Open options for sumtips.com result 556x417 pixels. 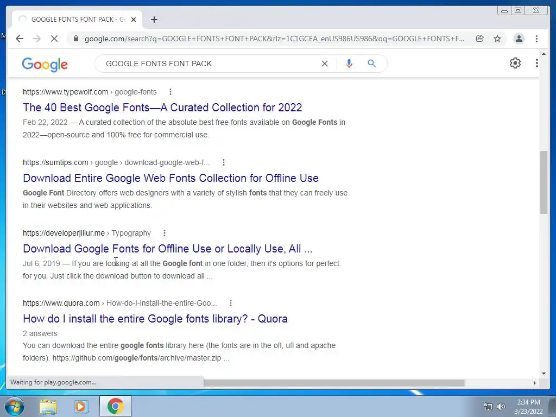(223, 162)
